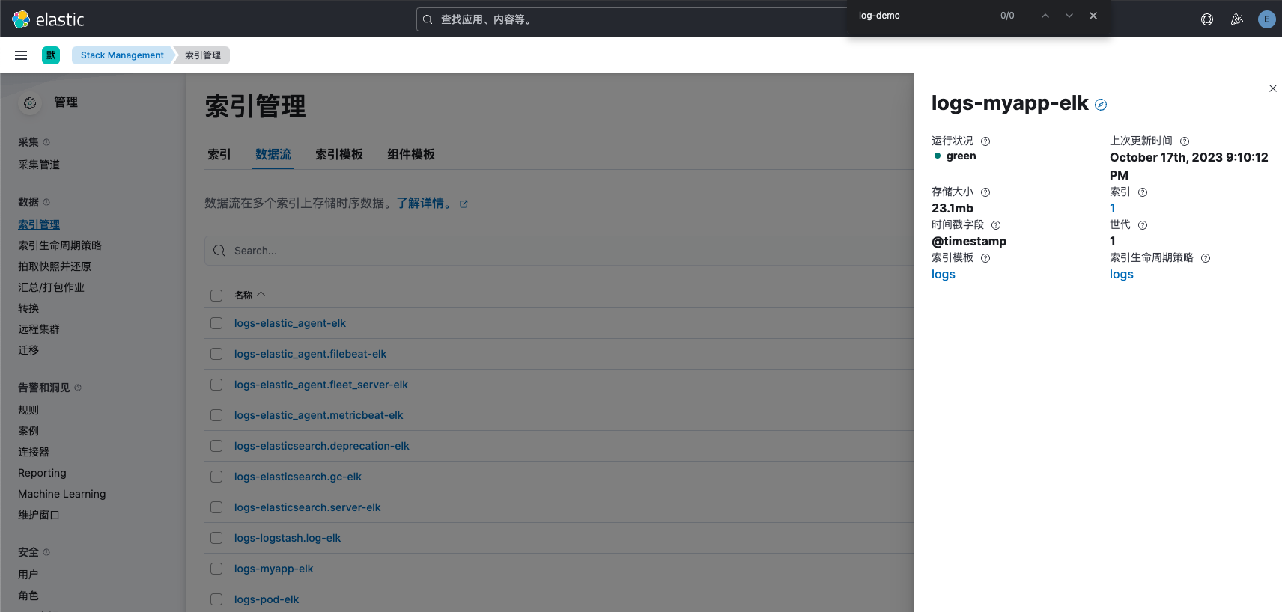Click the help icon next to 索引模板

click(985, 258)
